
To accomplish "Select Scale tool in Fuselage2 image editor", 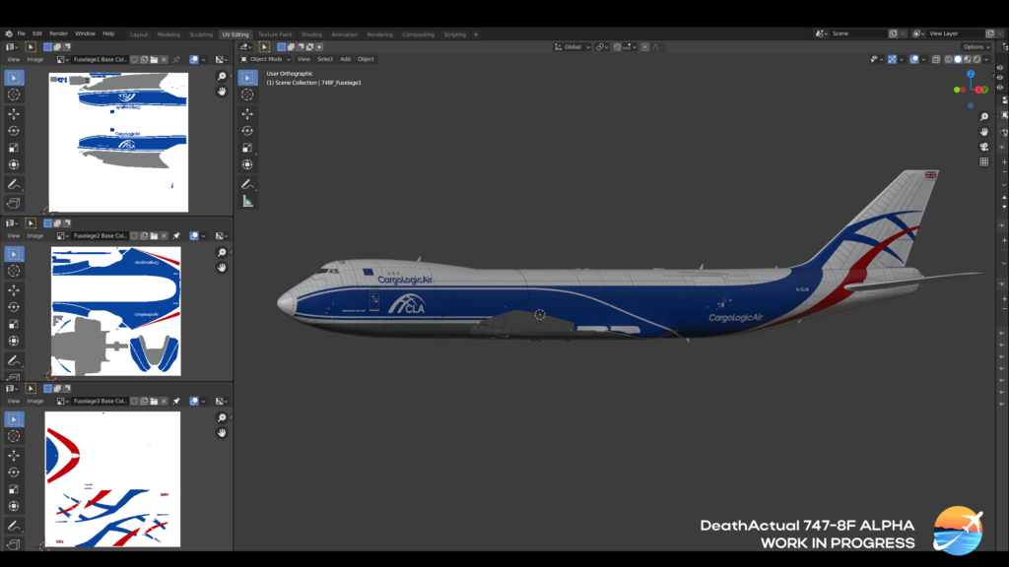I will pos(14,324).
